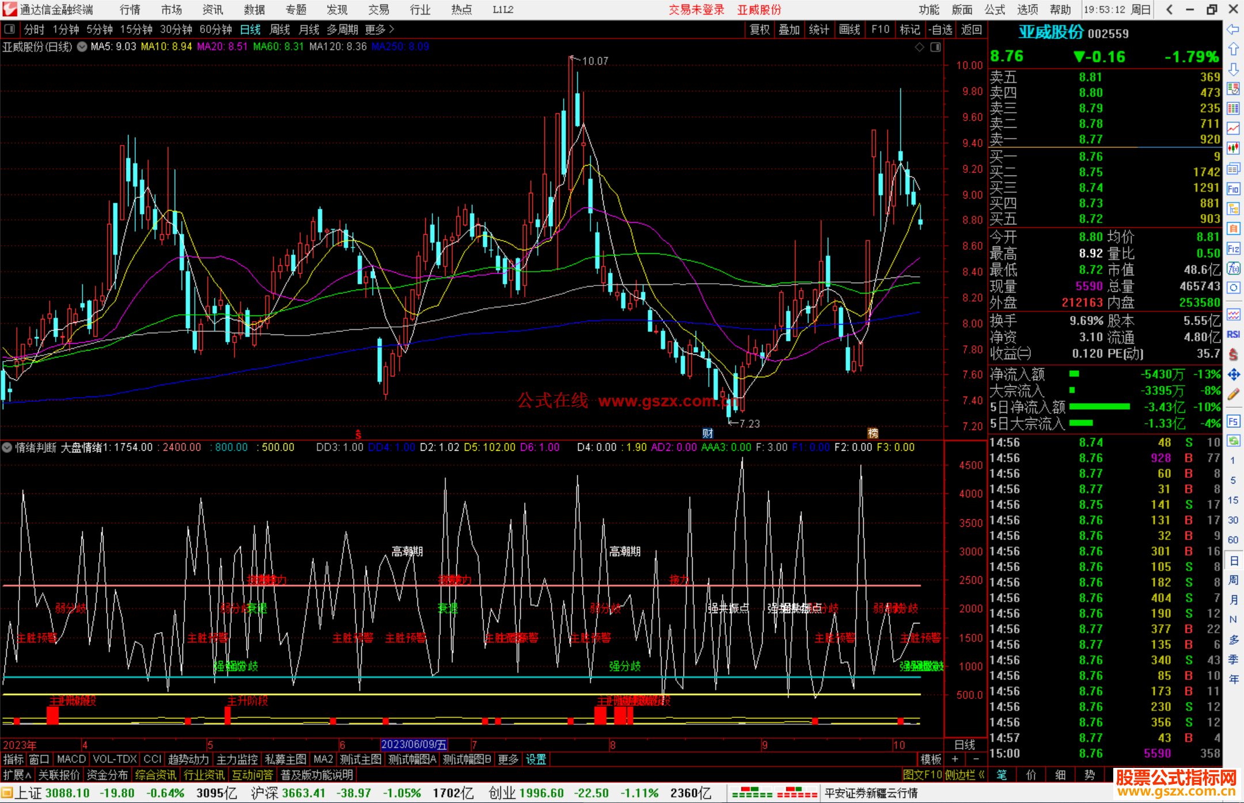Expand the 扩展 panel at bottom left
Image resolution: width=1244 pixels, height=803 pixels.
pyautogui.click(x=17, y=775)
